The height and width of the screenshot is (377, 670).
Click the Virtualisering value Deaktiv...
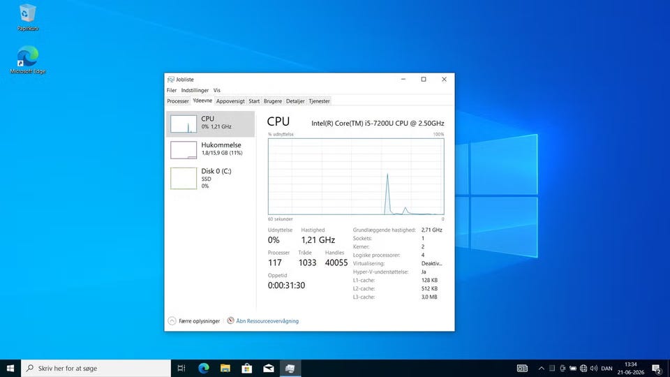click(x=431, y=264)
